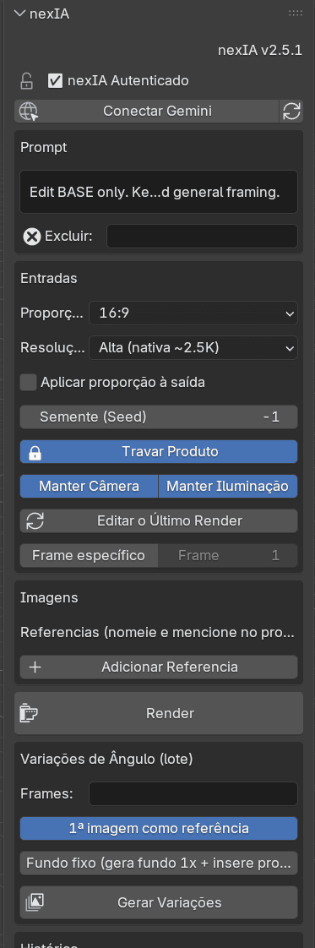Toggle the Travar Produto lock button
This screenshot has height=948, width=315.
tap(159, 452)
